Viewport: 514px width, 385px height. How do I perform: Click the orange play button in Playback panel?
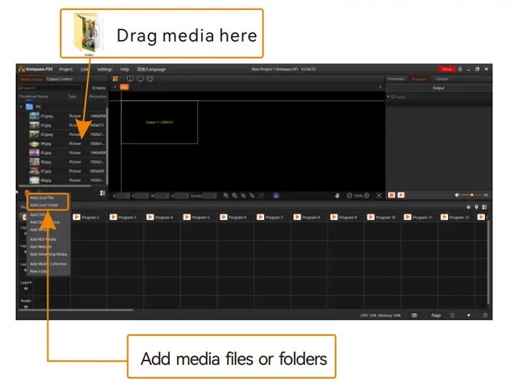401,195
